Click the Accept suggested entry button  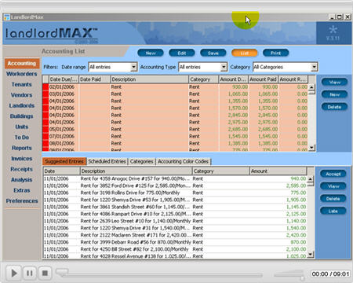[333, 174]
